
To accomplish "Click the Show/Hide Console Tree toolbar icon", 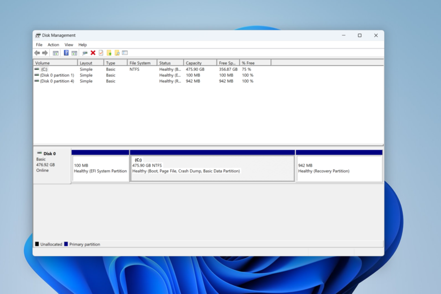I will (x=56, y=52).
